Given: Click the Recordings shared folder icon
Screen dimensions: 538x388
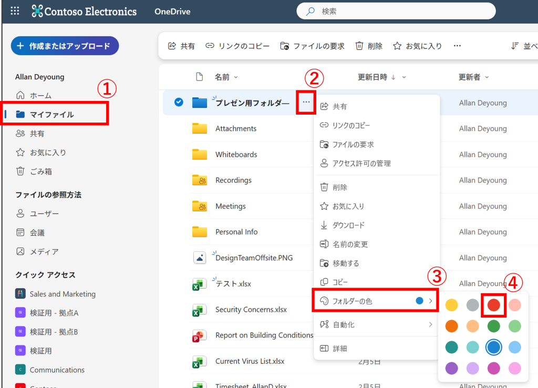Looking at the screenshot, I should click(x=199, y=180).
